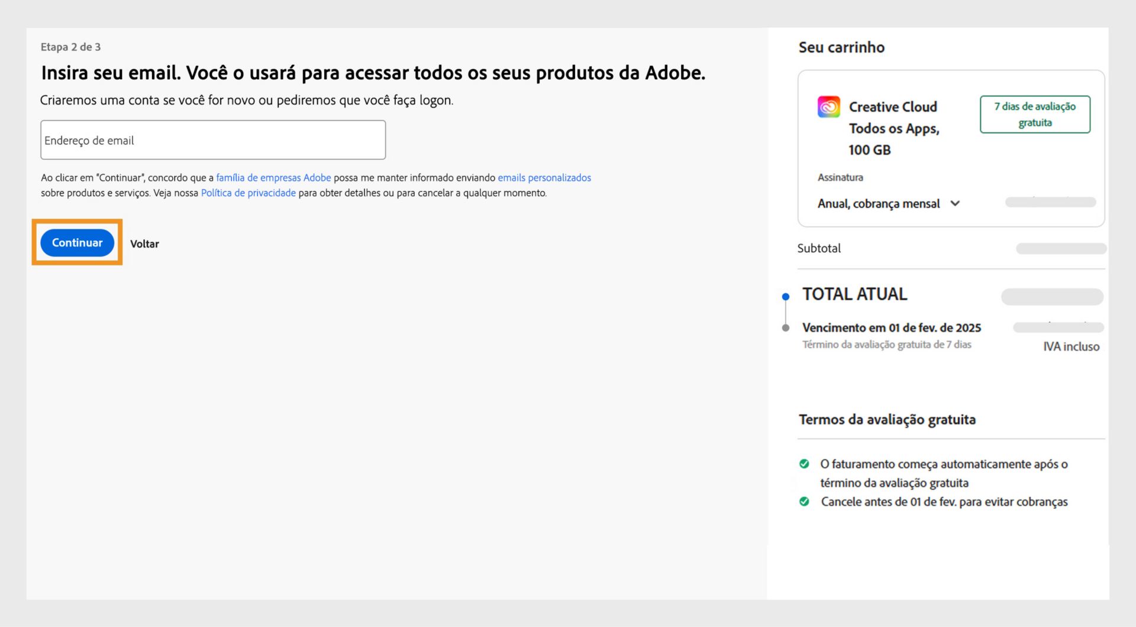This screenshot has height=627, width=1136.
Task: Click the Termos da avaliação gratuita heading
Action: click(887, 420)
